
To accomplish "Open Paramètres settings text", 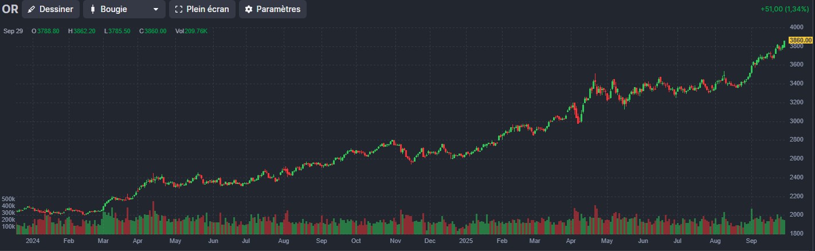I will pos(278,9).
